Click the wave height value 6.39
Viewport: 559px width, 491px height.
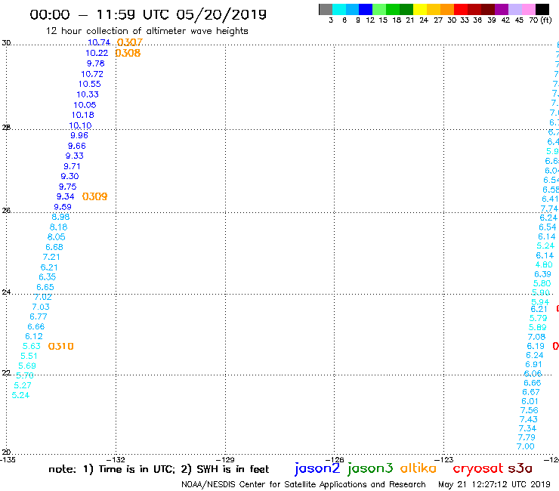542,274
